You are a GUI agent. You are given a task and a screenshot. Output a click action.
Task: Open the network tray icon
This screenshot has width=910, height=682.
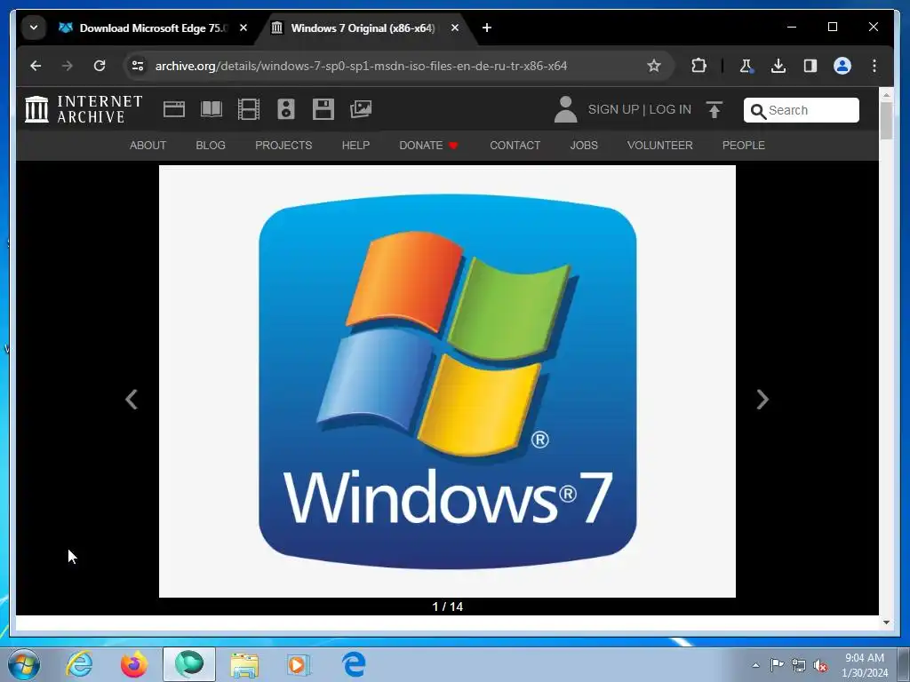pyautogui.click(x=799, y=665)
